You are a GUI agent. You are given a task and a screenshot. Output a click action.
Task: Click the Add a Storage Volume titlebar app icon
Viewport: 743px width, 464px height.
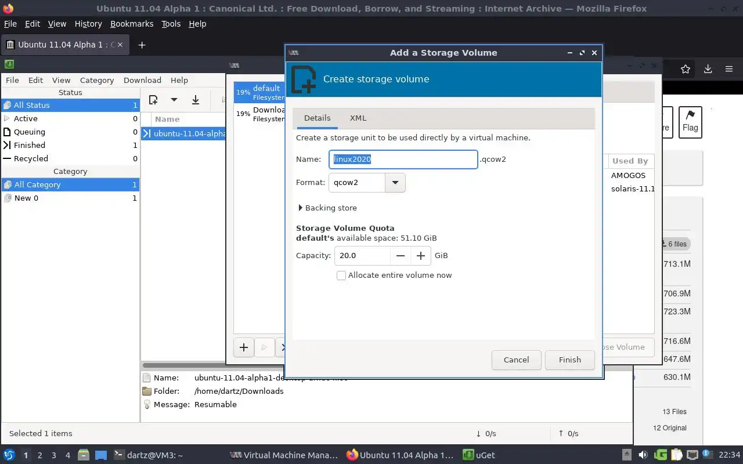[x=294, y=52]
